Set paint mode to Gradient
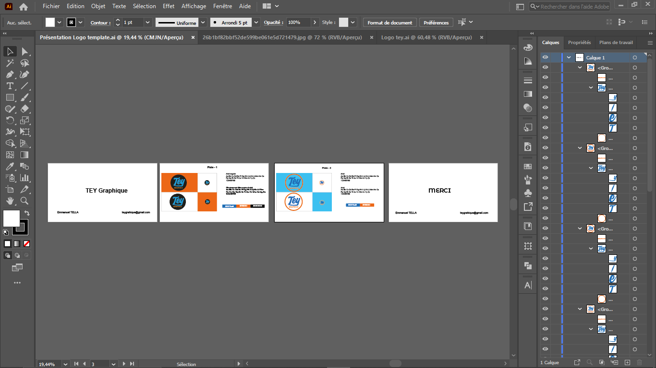The height and width of the screenshot is (368, 656). [17, 243]
